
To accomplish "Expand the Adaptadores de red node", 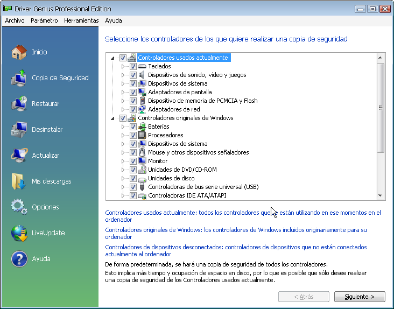I will [x=123, y=109].
